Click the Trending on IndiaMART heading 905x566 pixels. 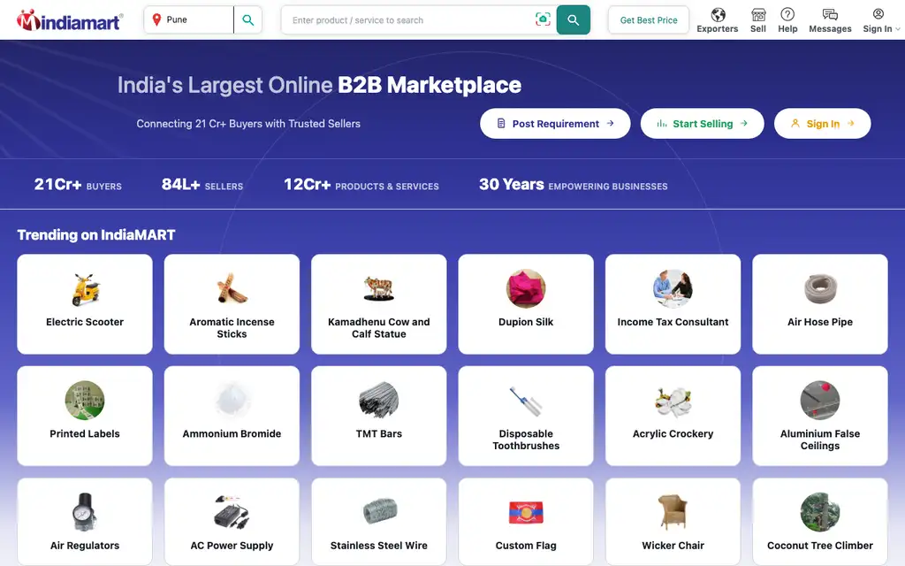coord(96,235)
